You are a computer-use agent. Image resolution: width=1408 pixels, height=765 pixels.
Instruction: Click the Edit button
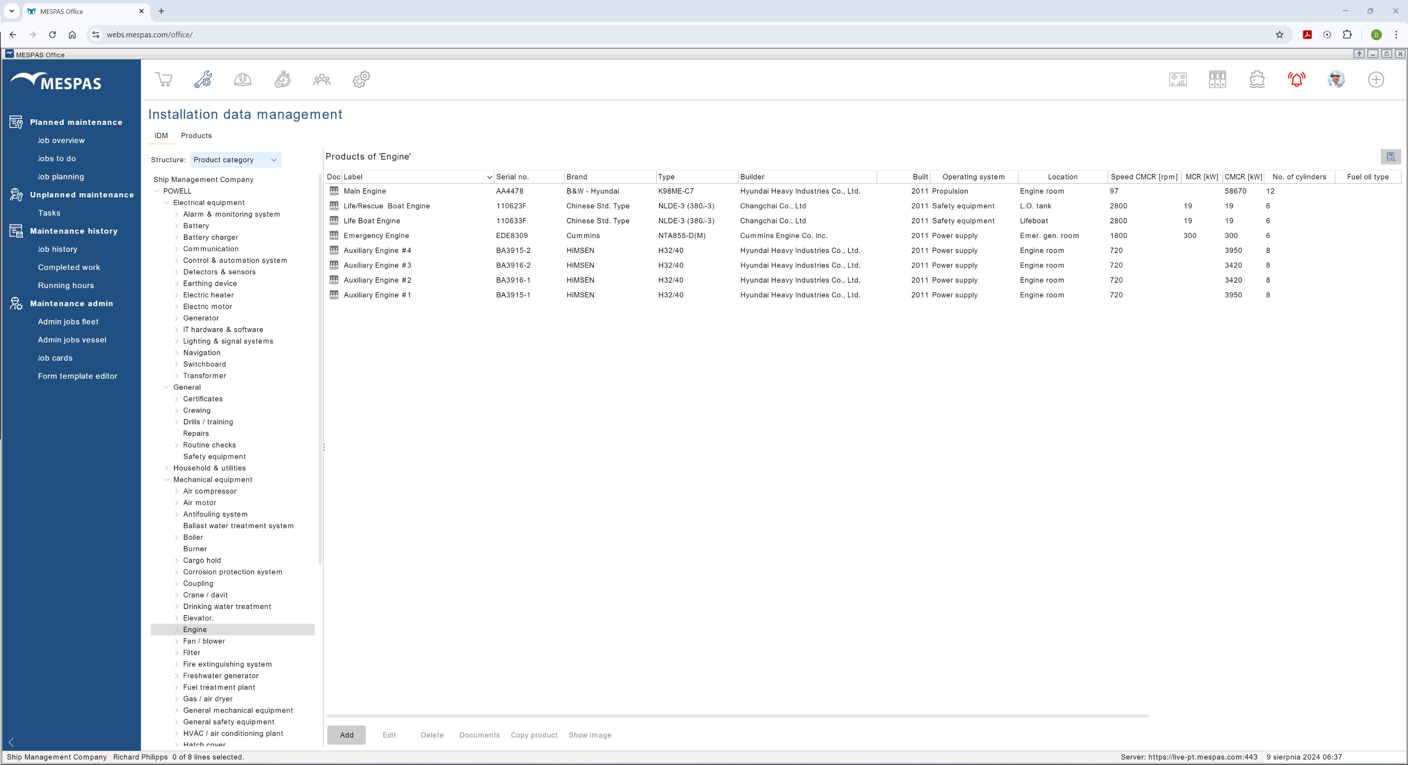[389, 735]
